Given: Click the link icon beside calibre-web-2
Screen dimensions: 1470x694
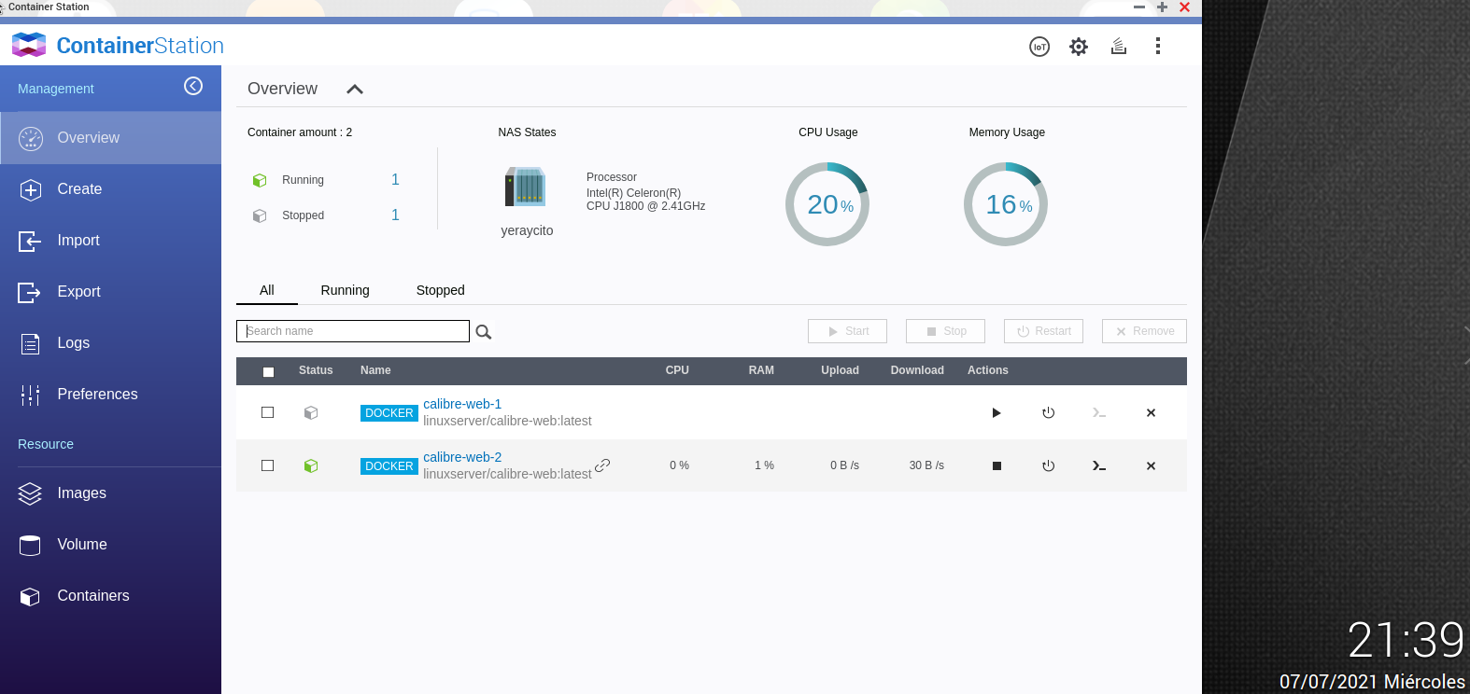Looking at the screenshot, I should pos(603,465).
